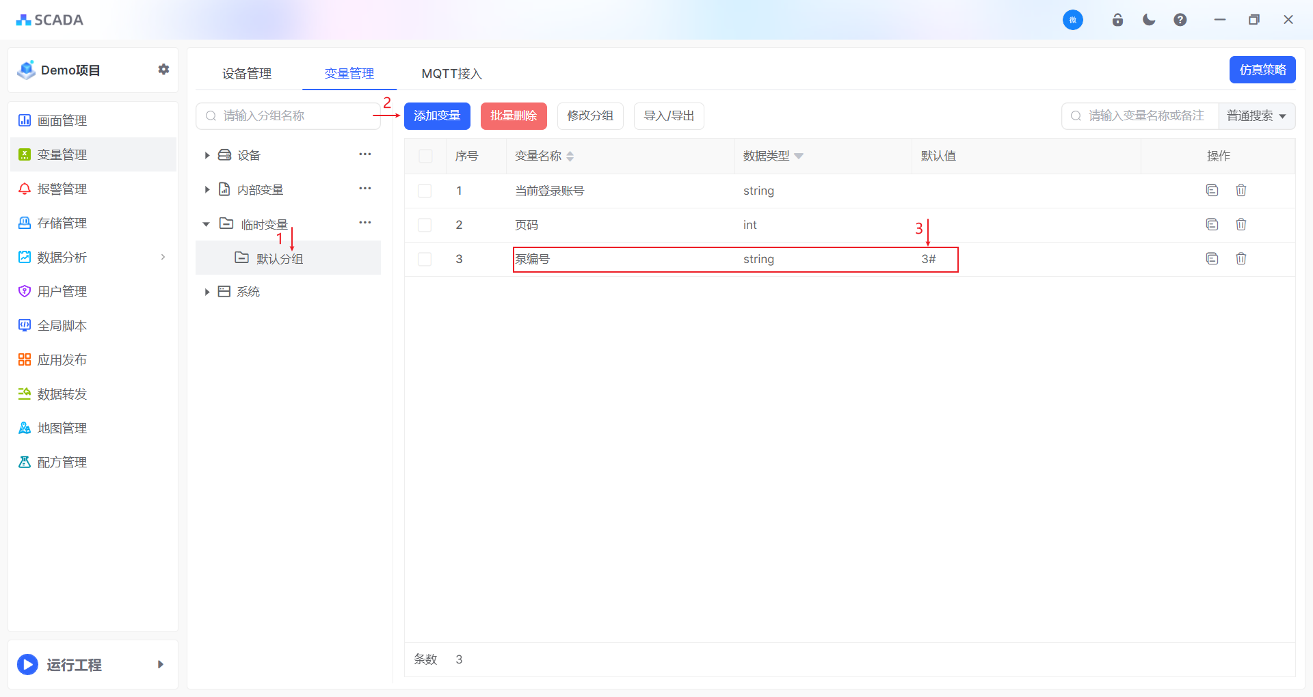Viewport: 1313px width, 697px height.
Task: Delete the 当前登录账号 variable
Action: 1241,190
